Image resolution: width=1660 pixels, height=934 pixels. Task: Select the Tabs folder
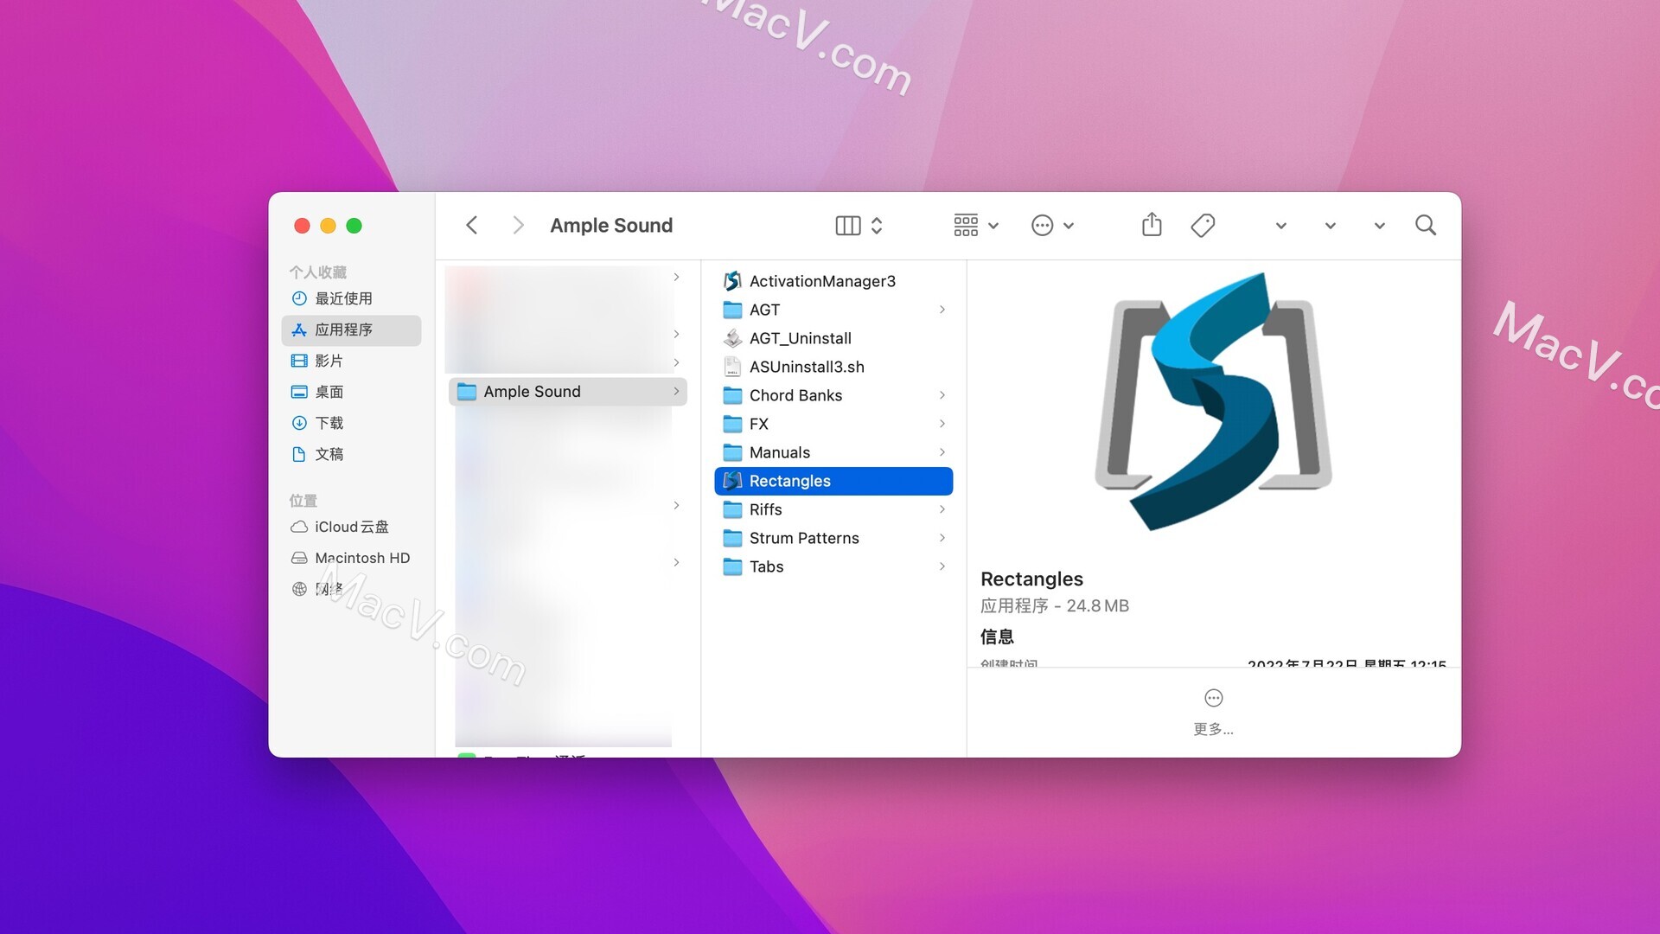pyautogui.click(x=833, y=566)
